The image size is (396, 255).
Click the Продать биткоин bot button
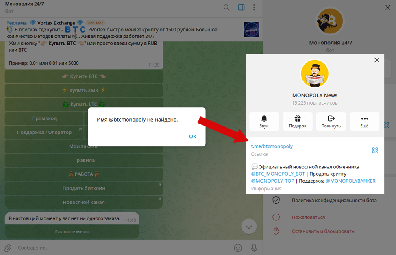(x=84, y=188)
